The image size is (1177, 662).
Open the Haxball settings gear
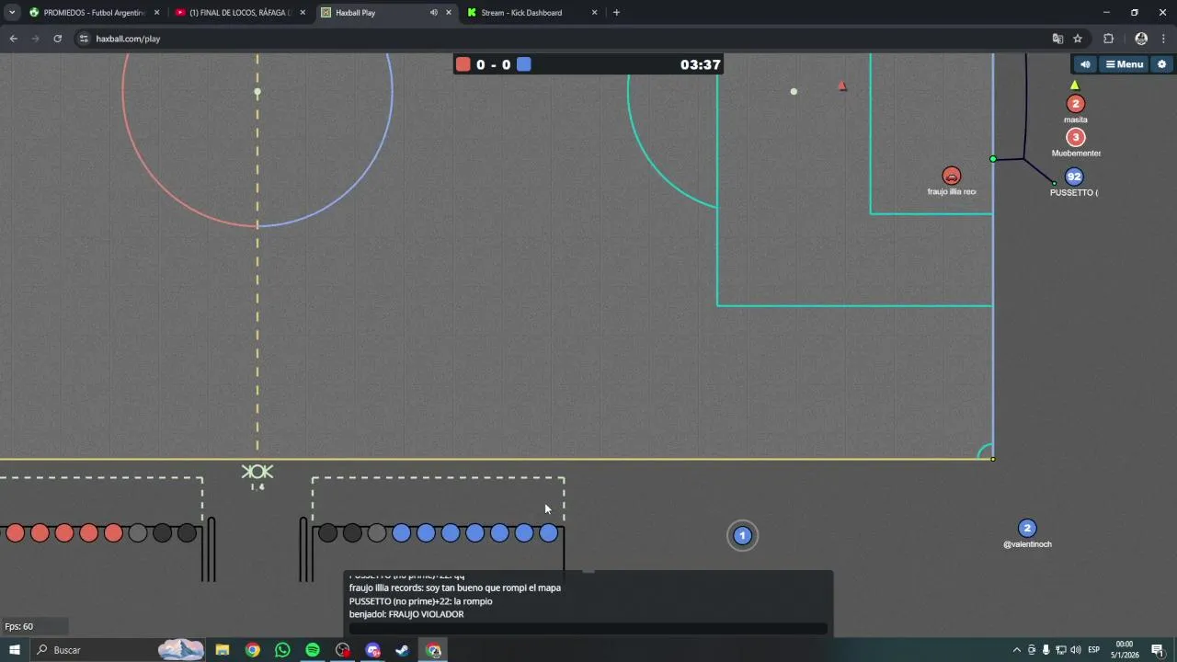(x=1161, y=64)
